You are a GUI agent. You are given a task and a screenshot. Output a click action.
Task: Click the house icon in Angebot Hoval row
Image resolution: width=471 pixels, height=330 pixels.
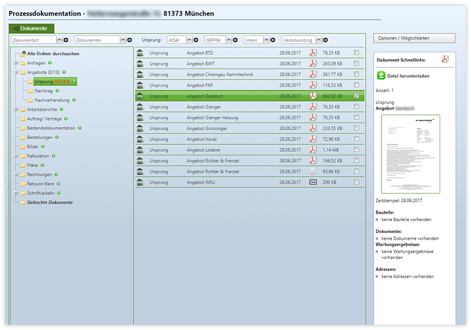pyautogui.click(x=140, y=139)
